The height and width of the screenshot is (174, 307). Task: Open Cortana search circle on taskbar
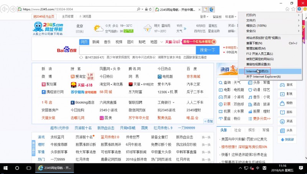(17, 168)
